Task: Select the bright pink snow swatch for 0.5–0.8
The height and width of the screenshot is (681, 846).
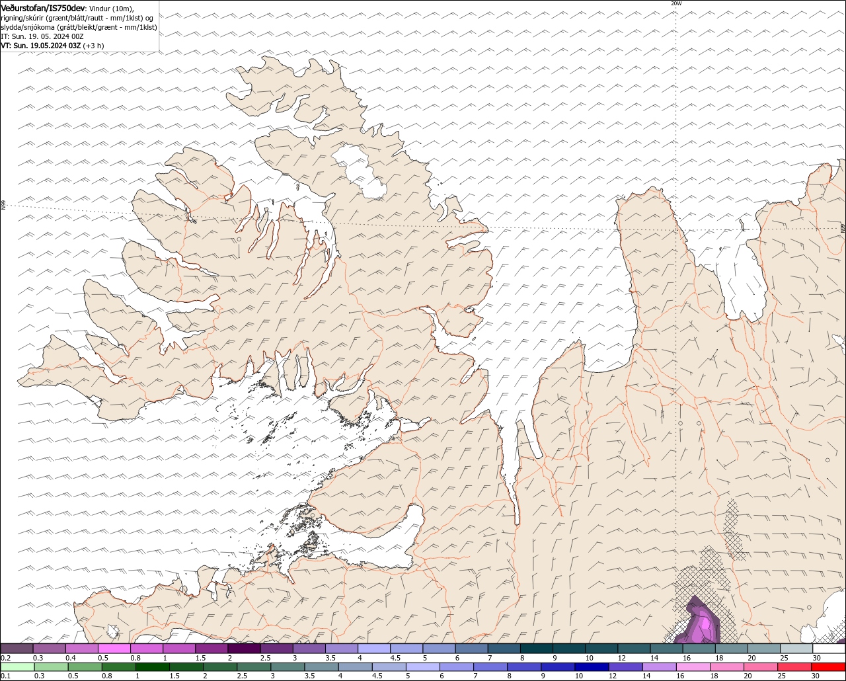Action: [x=114, y=648]
